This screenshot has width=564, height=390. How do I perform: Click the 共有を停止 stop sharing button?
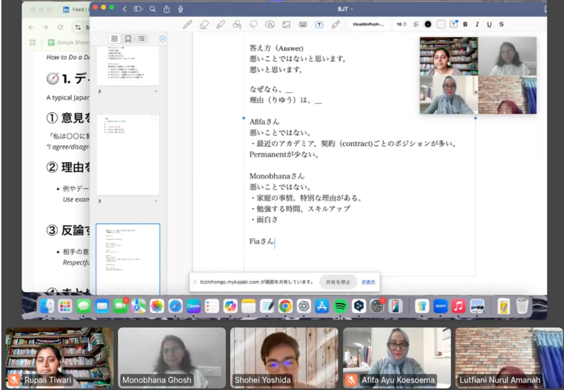click(338, 282)
